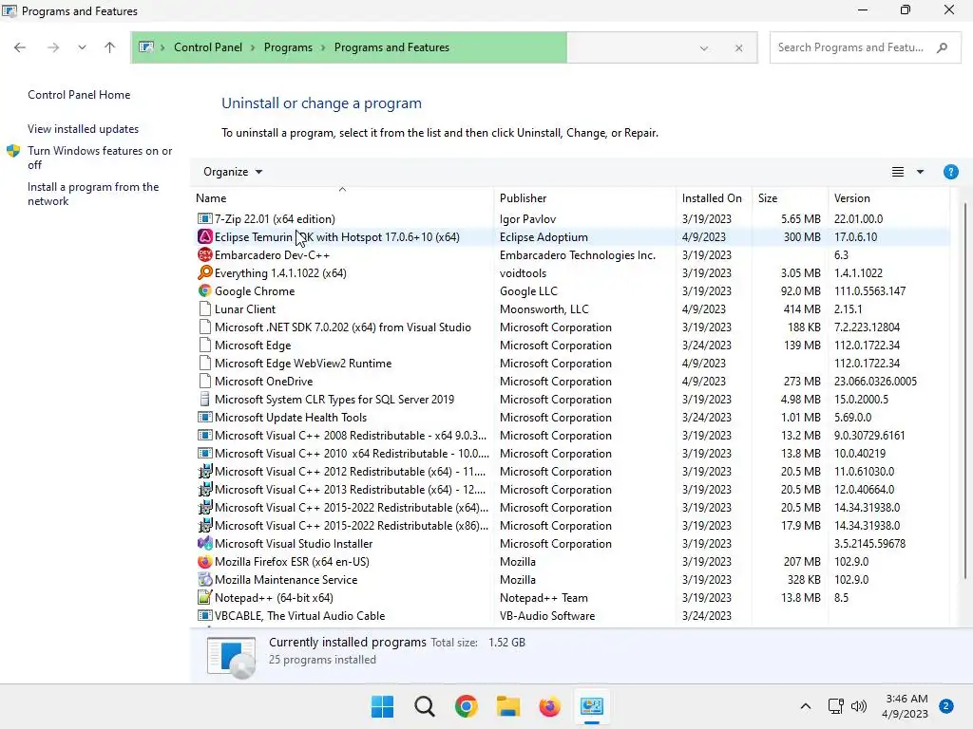Expand address bar previous locations chevron
The image size is (973, 729).
(x=704, y=47)
